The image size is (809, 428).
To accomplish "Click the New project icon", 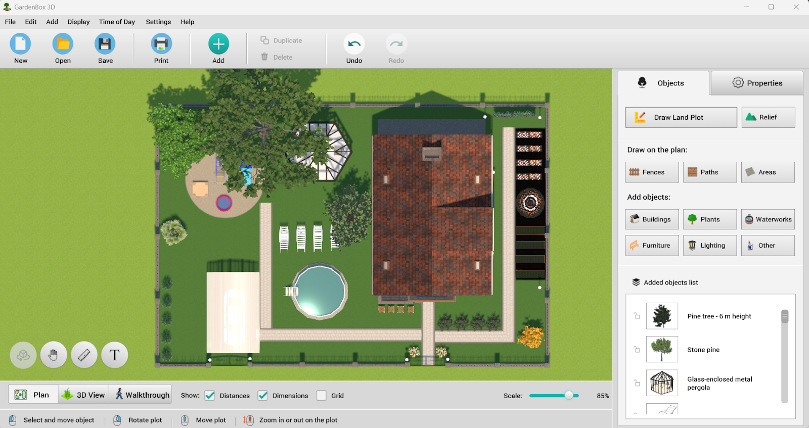I will click(x=21, y=44).
